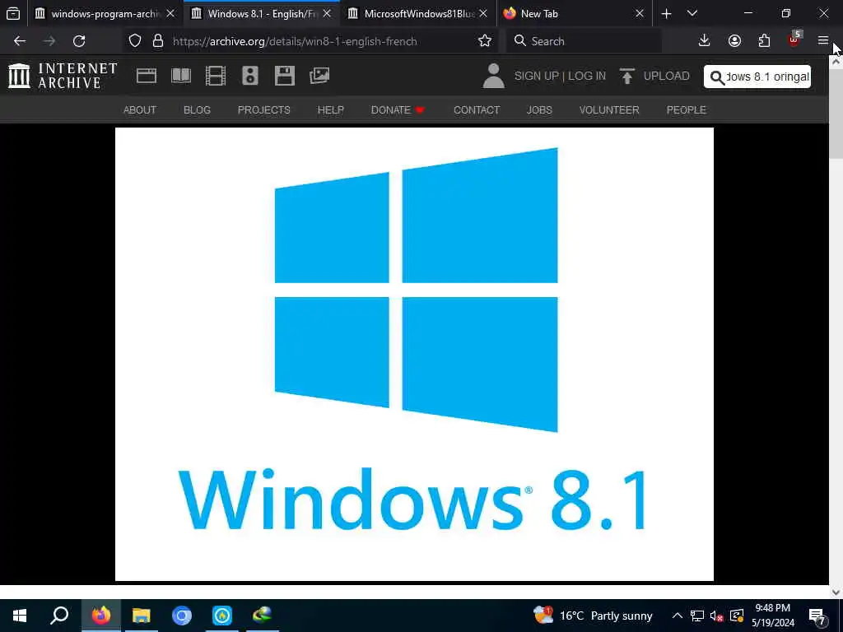Open the notification center icon
The width and height of the screenshot is (843, 632).
point(817,616)
